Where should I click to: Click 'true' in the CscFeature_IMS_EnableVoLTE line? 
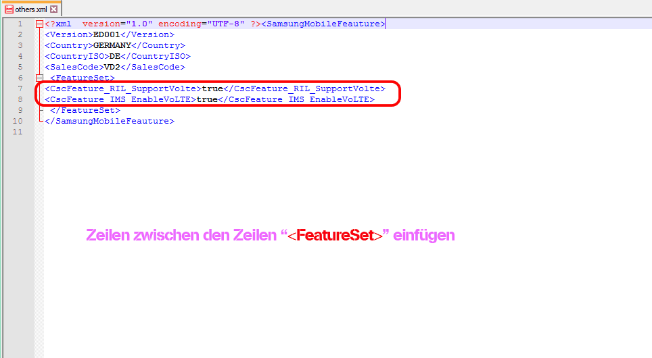(207, 99)
